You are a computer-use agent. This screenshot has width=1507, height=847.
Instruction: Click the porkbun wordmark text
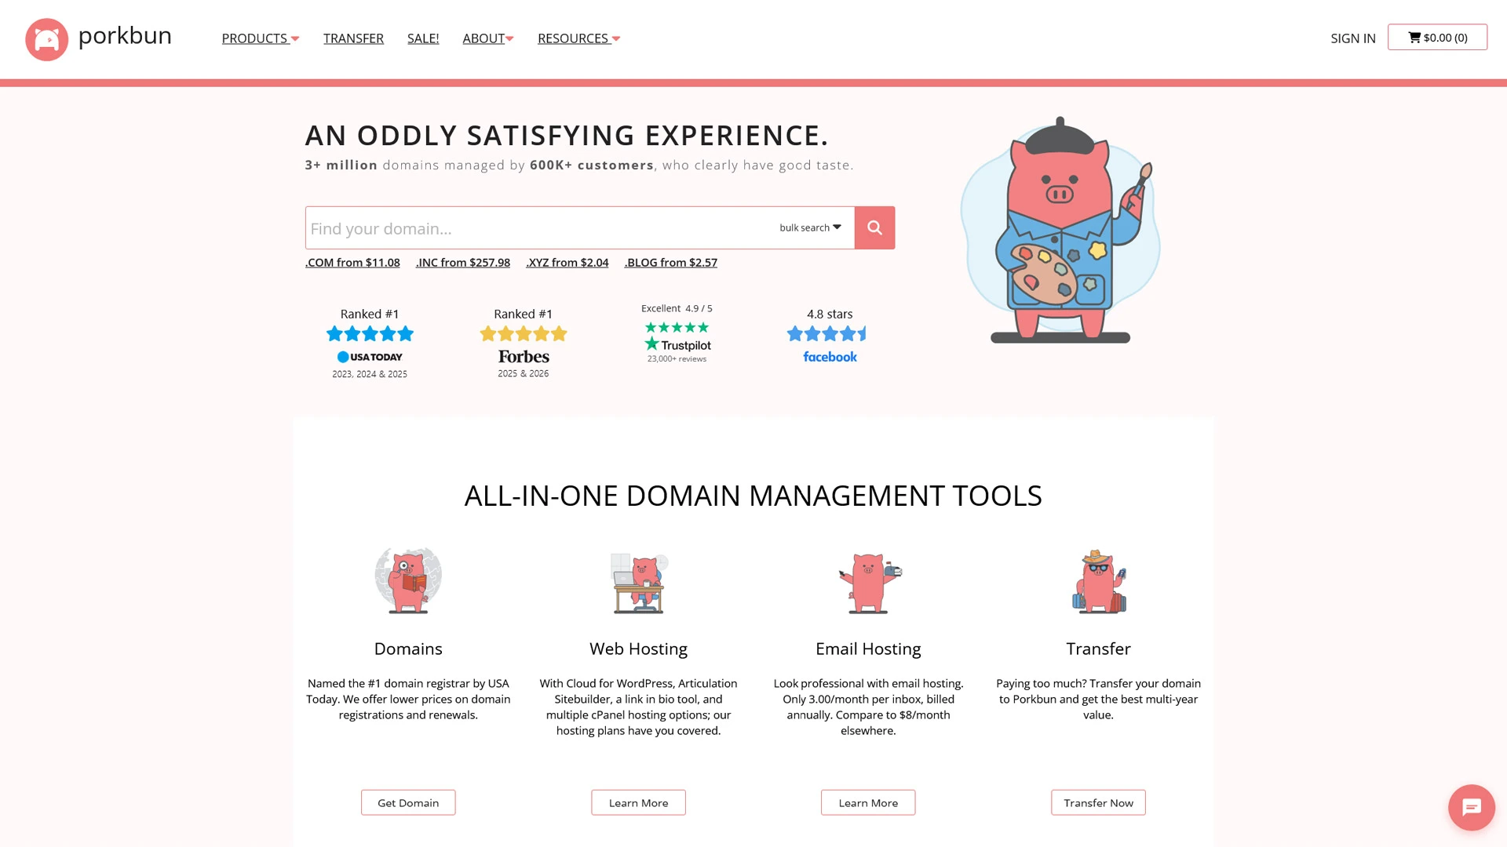(125, 36)
